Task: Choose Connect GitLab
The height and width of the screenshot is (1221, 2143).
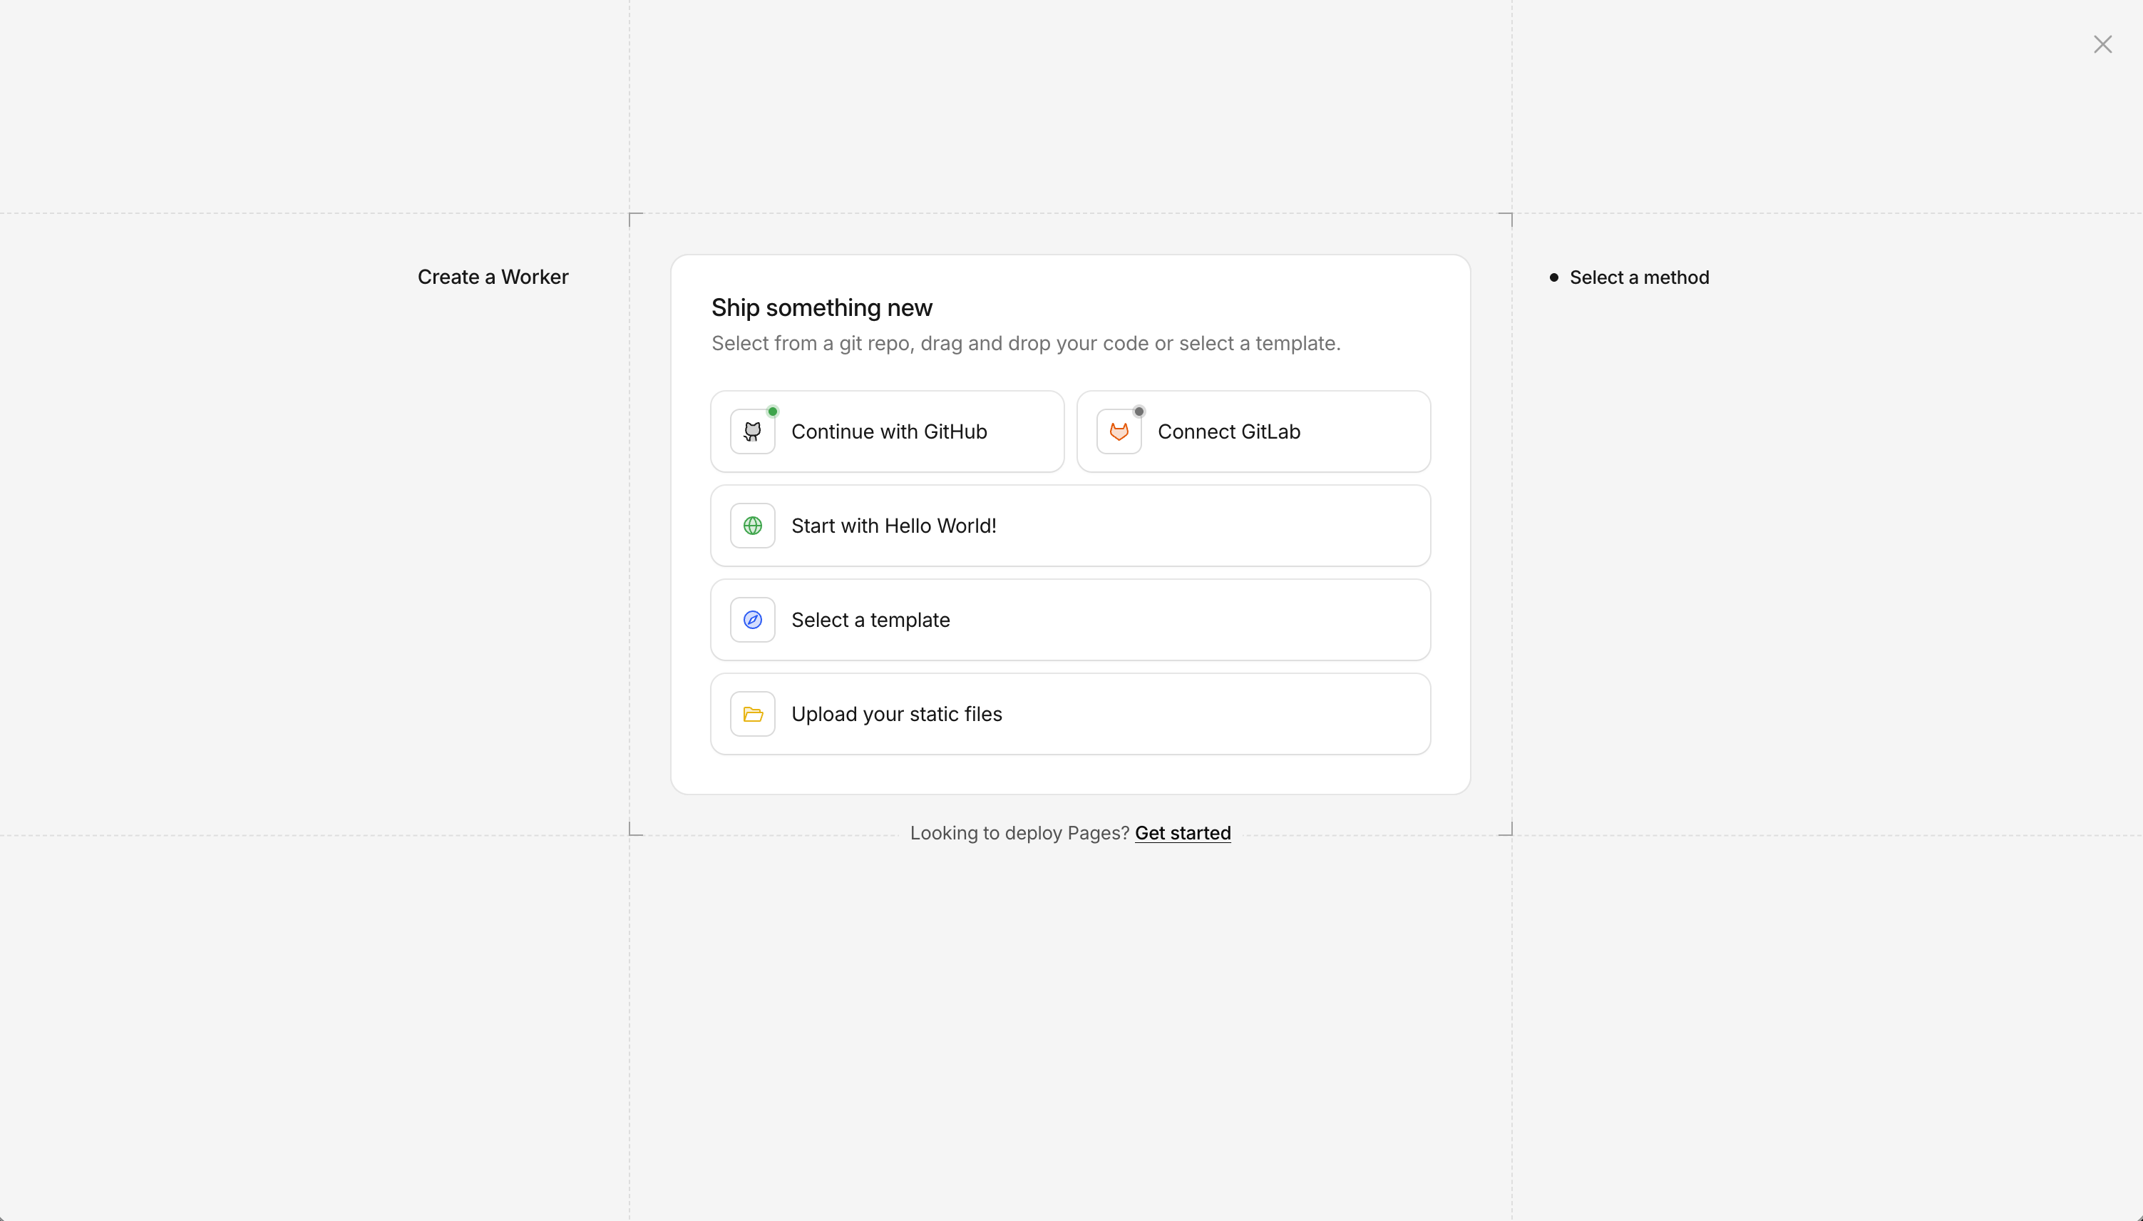Action: 1252,431
